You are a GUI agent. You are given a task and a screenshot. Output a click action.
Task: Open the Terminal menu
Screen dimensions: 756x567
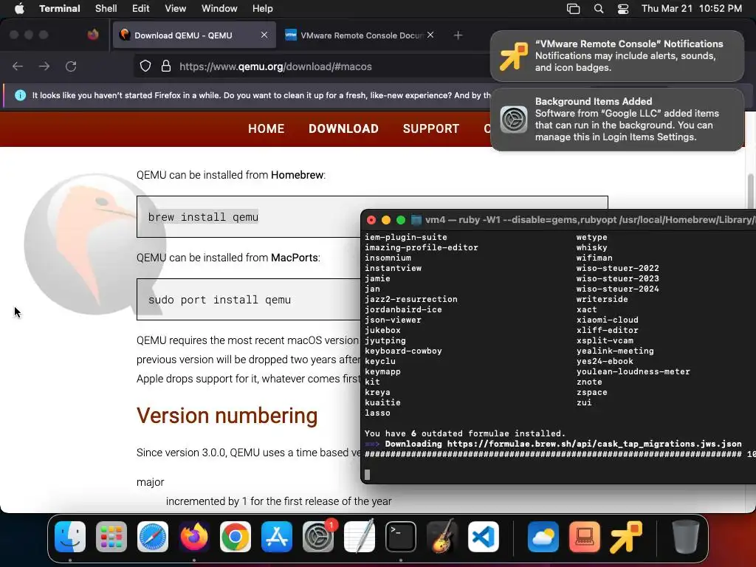pyautogui.click(x=59, y=9)
